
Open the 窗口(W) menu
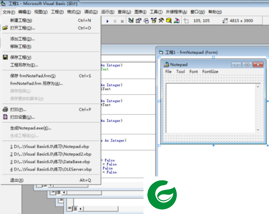click(x=198, y=12)
